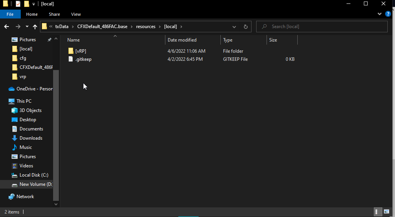Expand the ribbon with chevron
Screen dimensions: 395x217
pyautogui.click(x=380, y=14)
